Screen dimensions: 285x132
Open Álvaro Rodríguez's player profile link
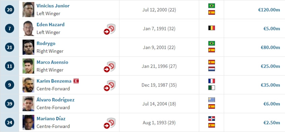(x=56, y=100)
